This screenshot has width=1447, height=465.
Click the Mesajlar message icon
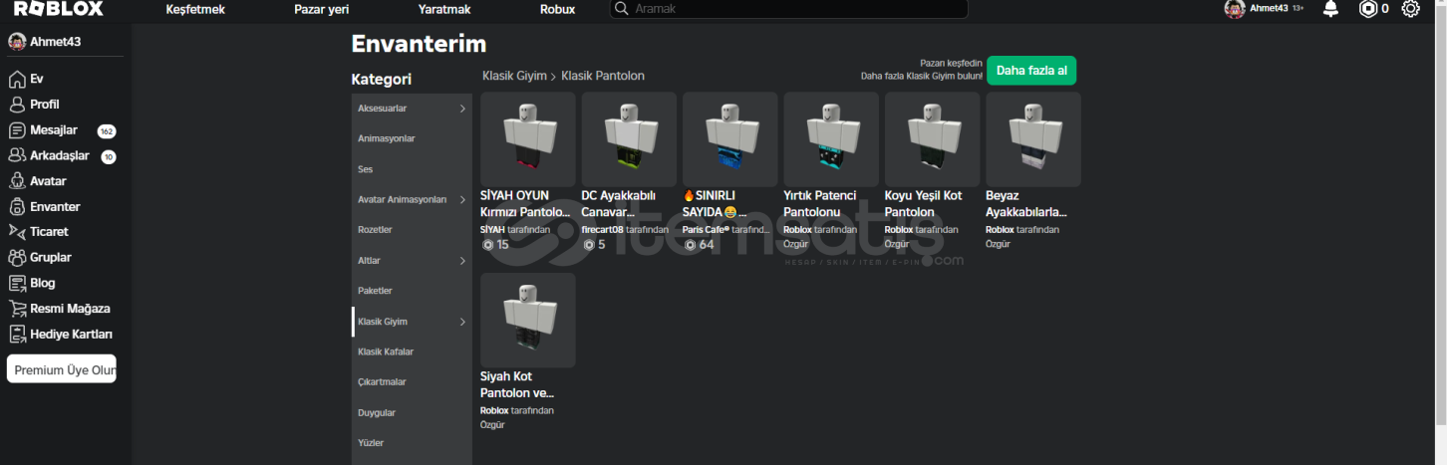[x=17, y=130]
